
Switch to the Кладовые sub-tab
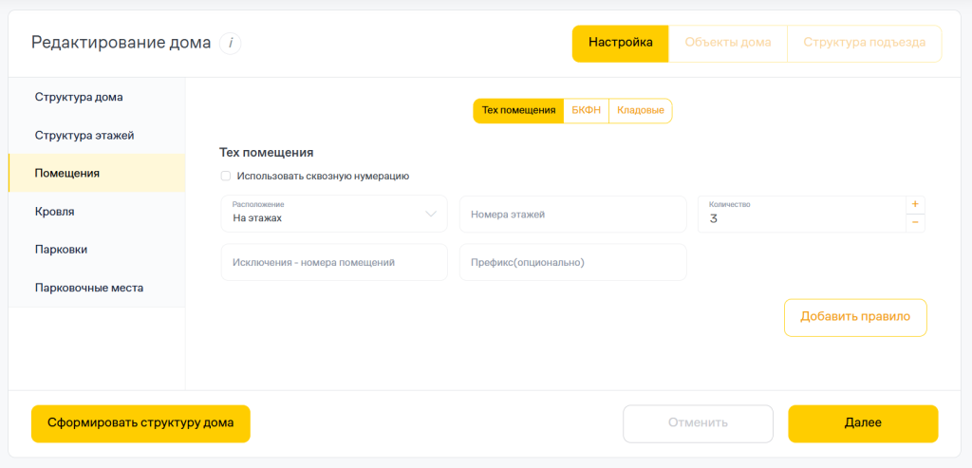[x=641, y=110]
